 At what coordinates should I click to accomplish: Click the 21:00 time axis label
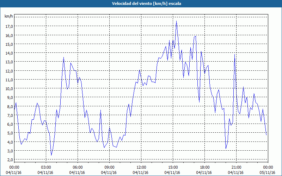(236, 168)
